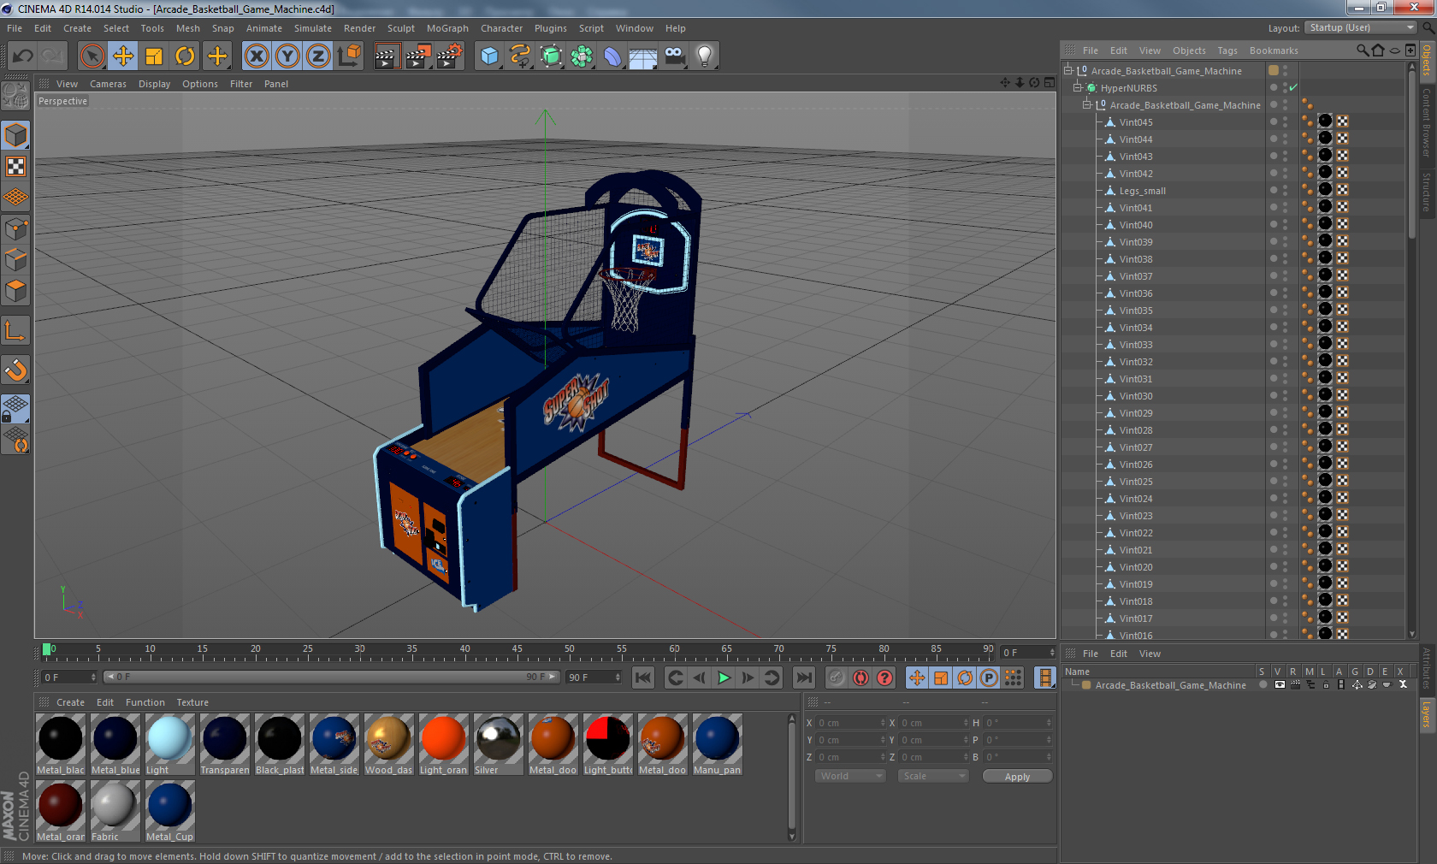Open Edit Render Settings
1437x864 pixels.
[449, 56]
